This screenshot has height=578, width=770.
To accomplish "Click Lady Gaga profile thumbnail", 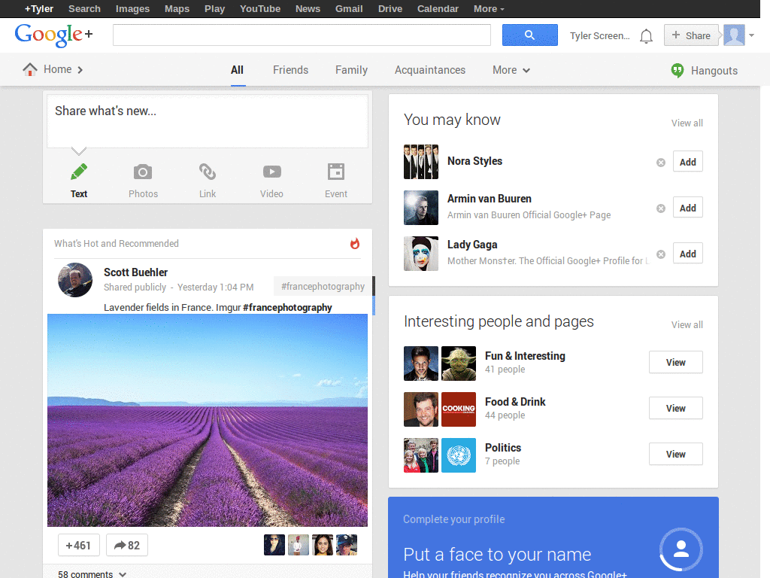I will coord(421,254).
